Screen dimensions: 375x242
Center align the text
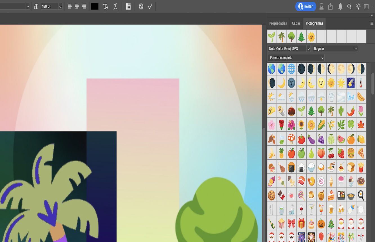tap(77, 6)
